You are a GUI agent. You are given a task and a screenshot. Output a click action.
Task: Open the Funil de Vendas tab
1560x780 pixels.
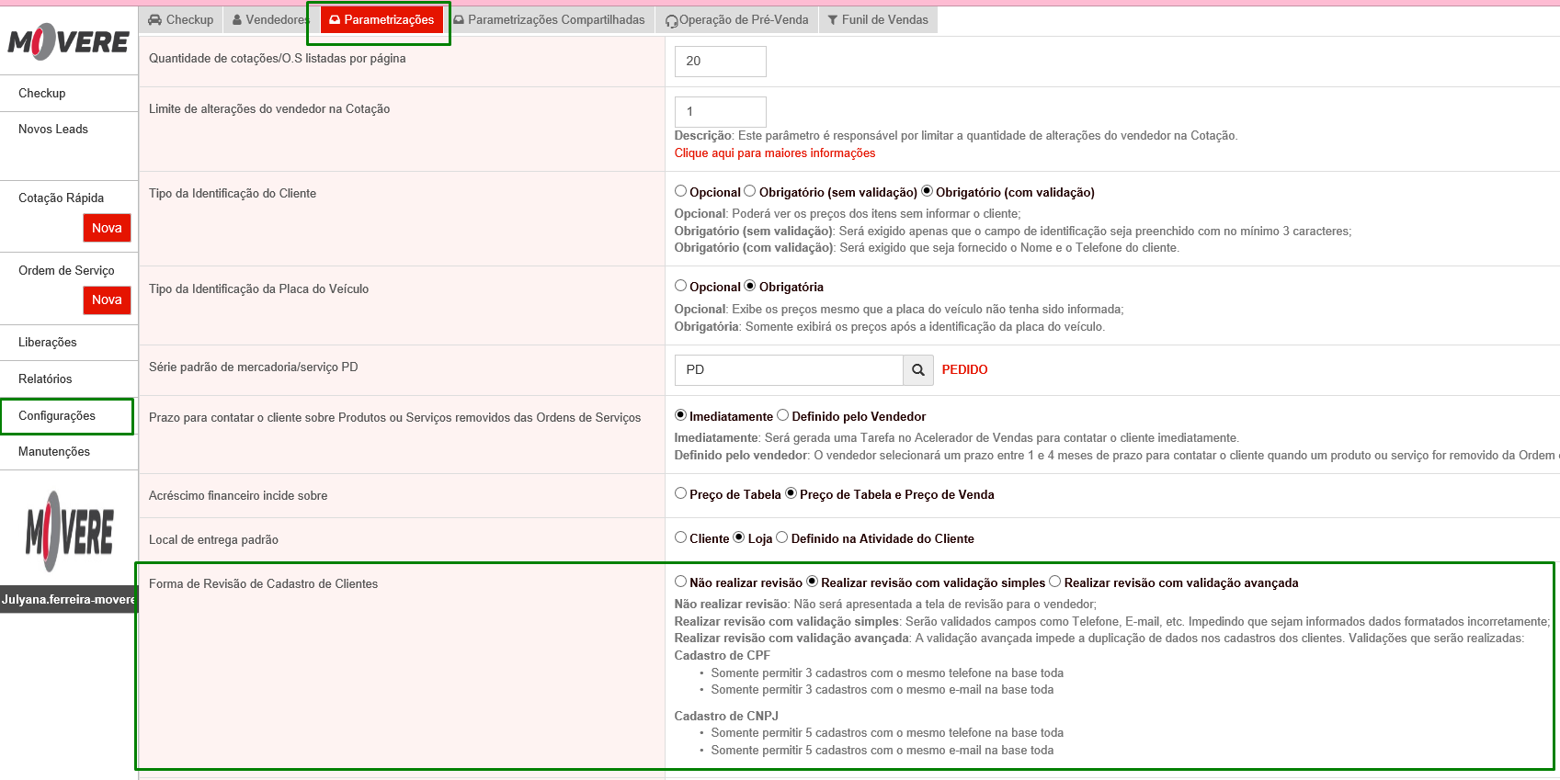coord(878,20)
